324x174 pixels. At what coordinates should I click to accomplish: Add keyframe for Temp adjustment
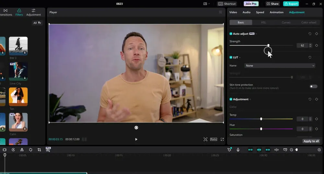pyautogui.click(x=317, y=119)
